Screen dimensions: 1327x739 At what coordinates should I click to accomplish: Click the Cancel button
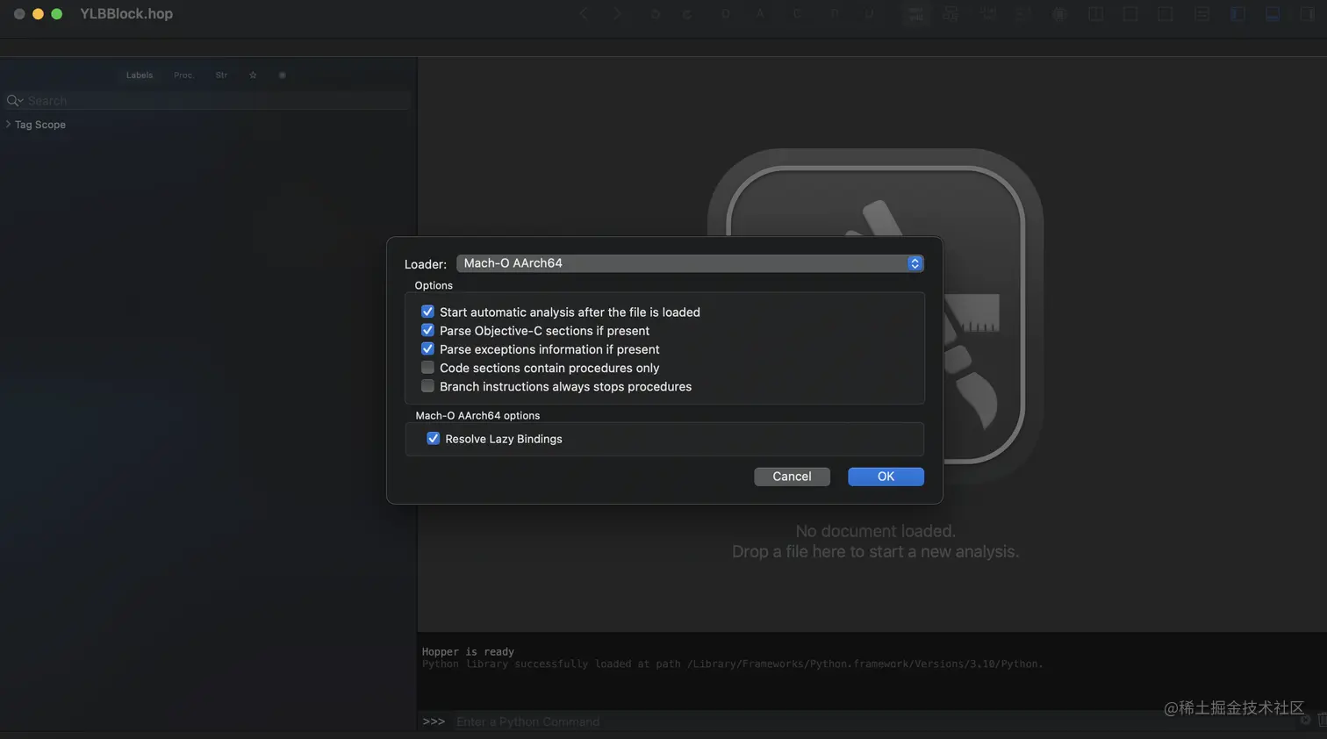tap(792, 477)
